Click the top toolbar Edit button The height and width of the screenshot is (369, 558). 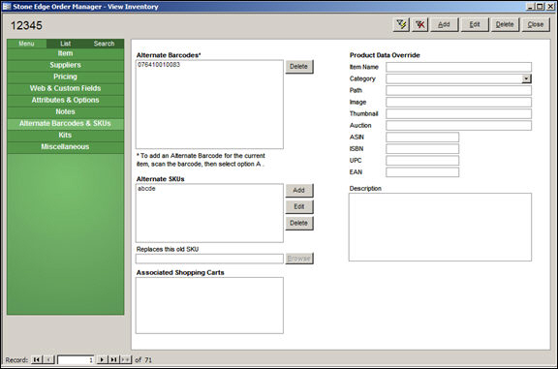coord(475,24)
